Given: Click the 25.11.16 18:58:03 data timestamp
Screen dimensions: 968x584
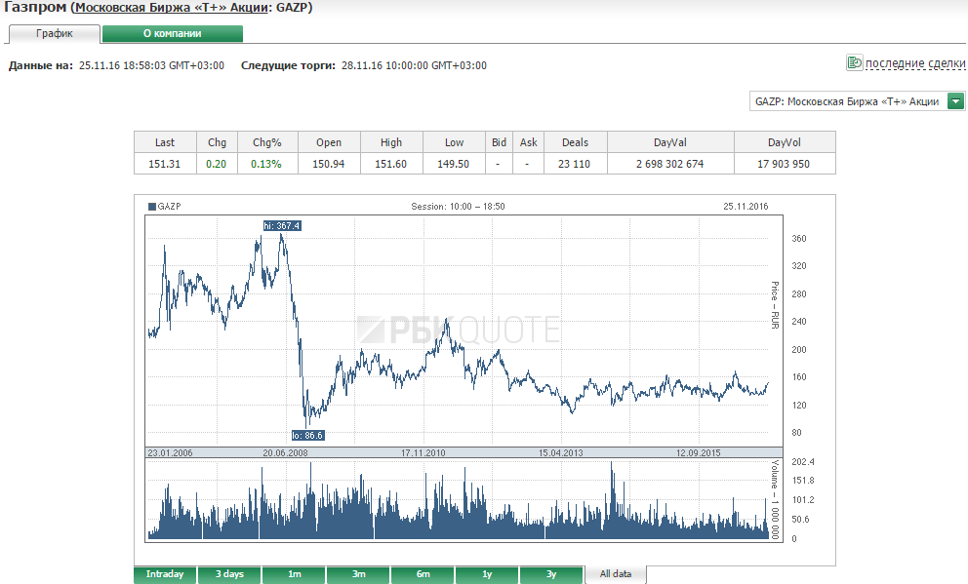Looking at the screenshot, I should point(151,65).
